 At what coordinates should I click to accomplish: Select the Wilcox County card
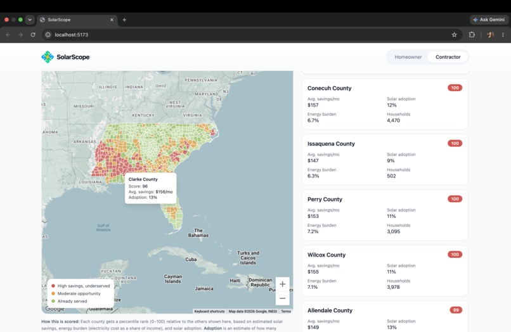click(x=385, y=271)
